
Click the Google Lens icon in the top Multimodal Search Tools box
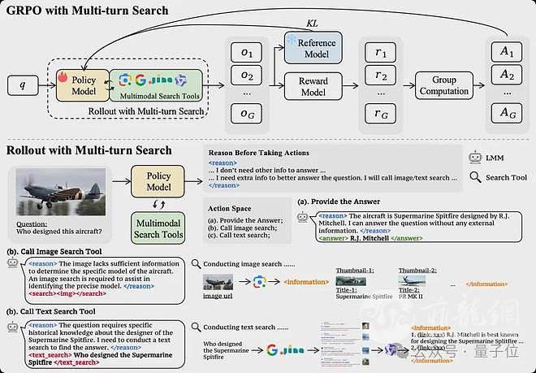coord(125,80)
